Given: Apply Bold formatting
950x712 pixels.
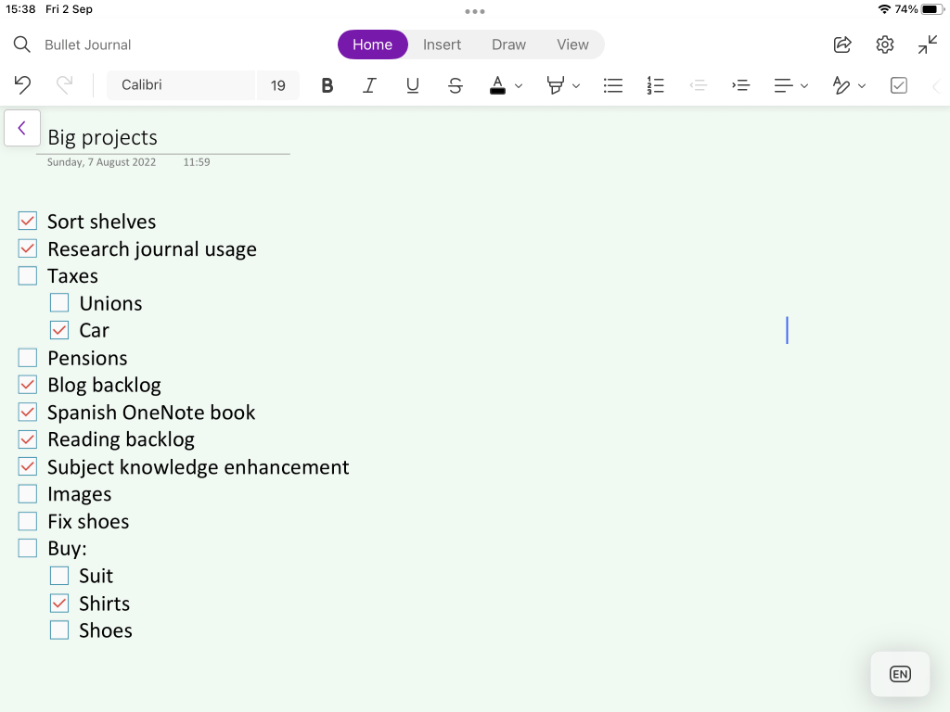Looking at the screenshot, I should 327,85.
